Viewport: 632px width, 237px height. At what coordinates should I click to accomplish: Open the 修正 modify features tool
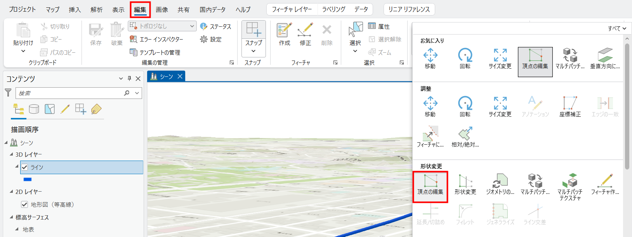pos(305,34)
